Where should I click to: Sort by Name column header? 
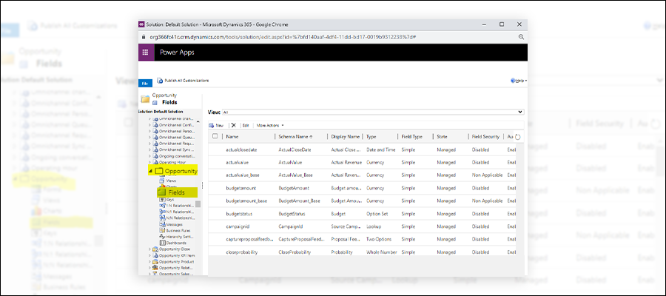[x=232, y=137]
